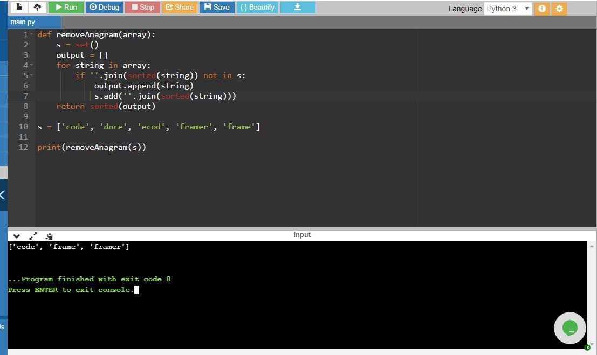The width and height of the screenshot is (597, 355).
Task: Open the green chat bubble widget
Action: [x=569, y=328]
